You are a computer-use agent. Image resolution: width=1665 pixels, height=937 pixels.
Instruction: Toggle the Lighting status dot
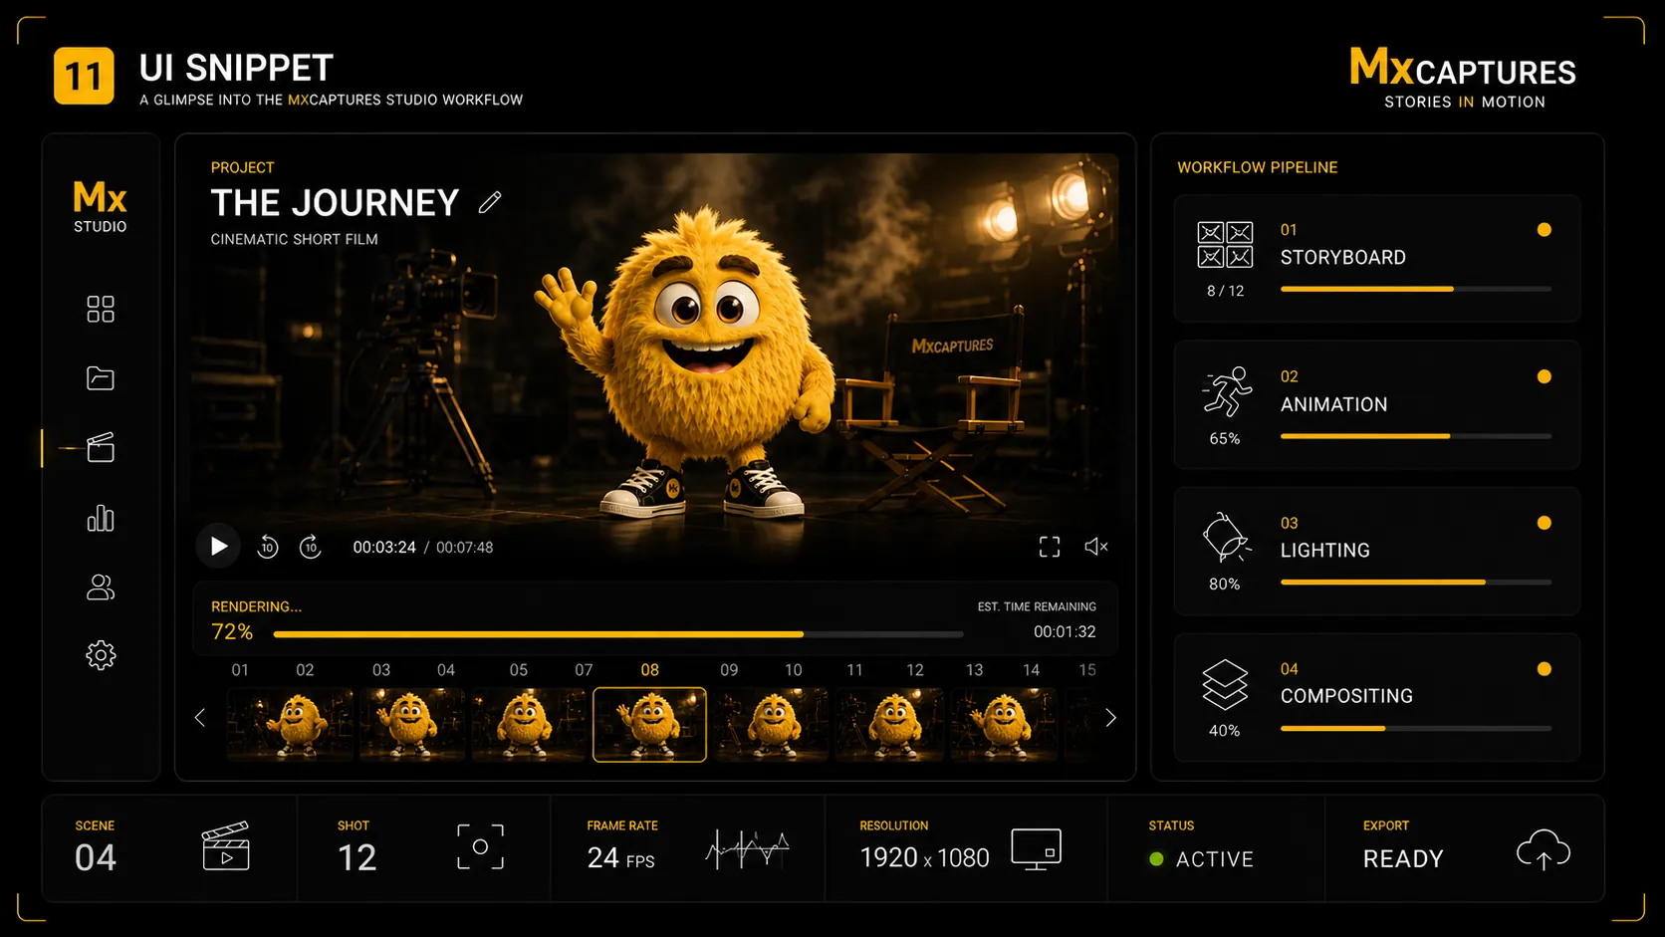[1545, 523]
